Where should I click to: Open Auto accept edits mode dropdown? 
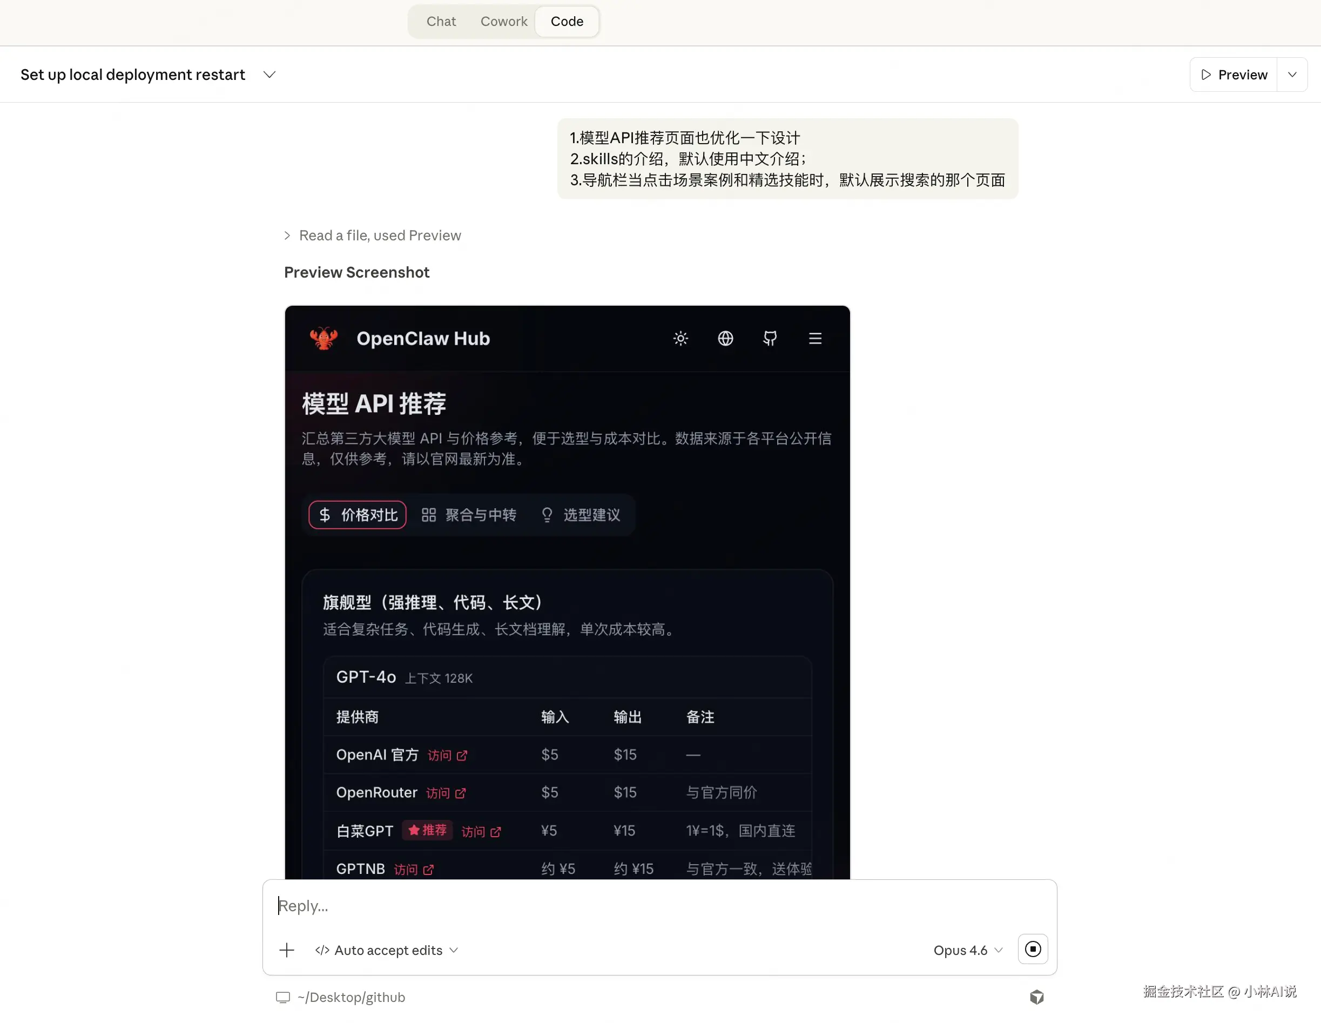point(387,950)
